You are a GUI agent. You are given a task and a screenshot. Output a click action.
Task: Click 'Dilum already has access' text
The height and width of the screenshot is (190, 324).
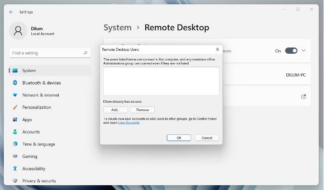(x=122, y=102)
